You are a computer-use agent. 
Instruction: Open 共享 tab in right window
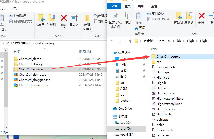tap(141, 6)
